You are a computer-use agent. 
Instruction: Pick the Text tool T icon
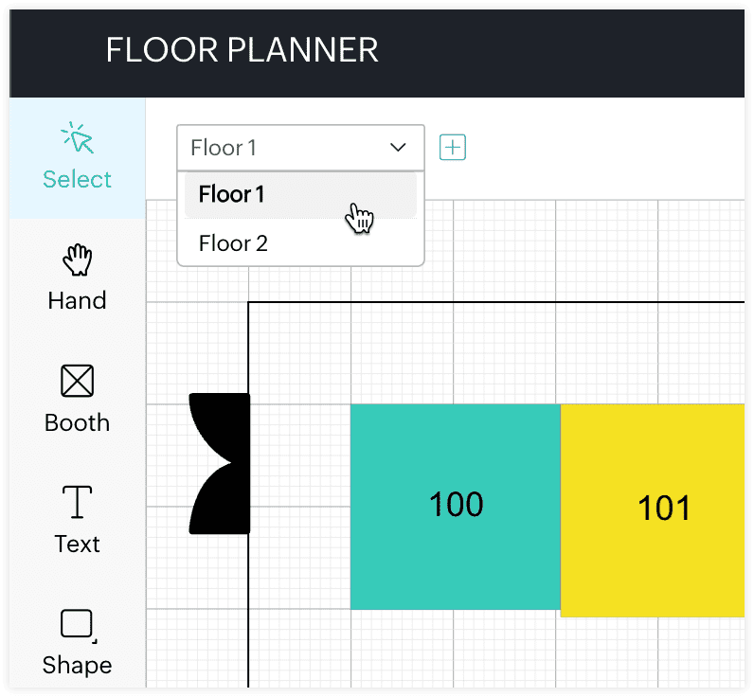coord(77,503)
